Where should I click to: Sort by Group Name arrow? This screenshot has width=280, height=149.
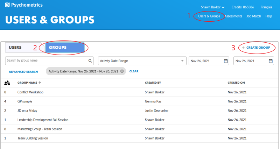coord(40,83)
